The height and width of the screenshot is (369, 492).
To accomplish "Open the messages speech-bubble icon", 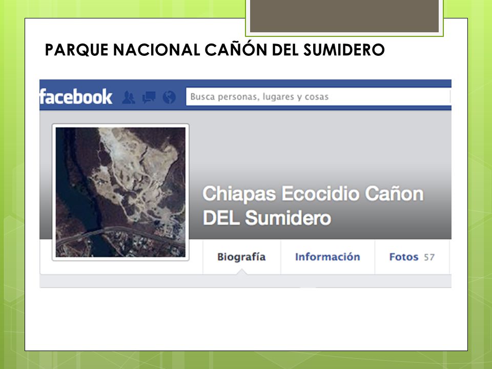I will tap(149, 97).
